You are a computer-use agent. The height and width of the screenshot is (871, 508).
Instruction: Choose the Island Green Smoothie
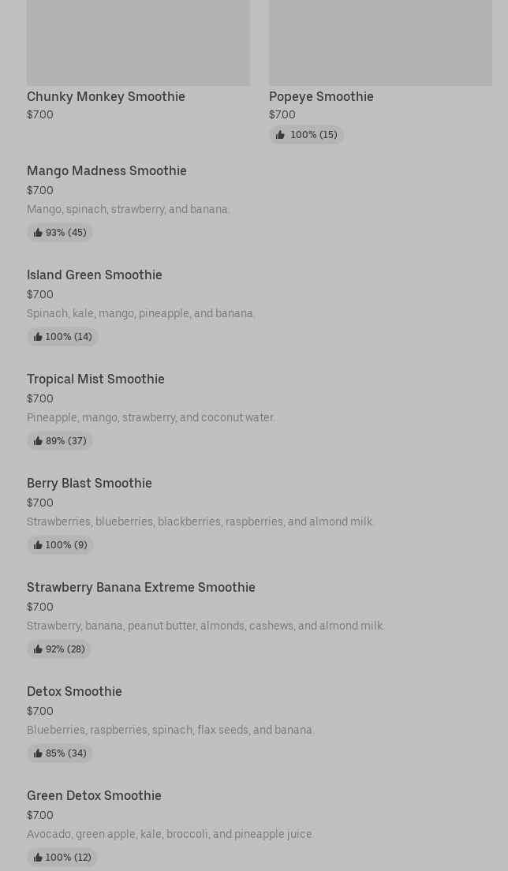pos(95,275)
